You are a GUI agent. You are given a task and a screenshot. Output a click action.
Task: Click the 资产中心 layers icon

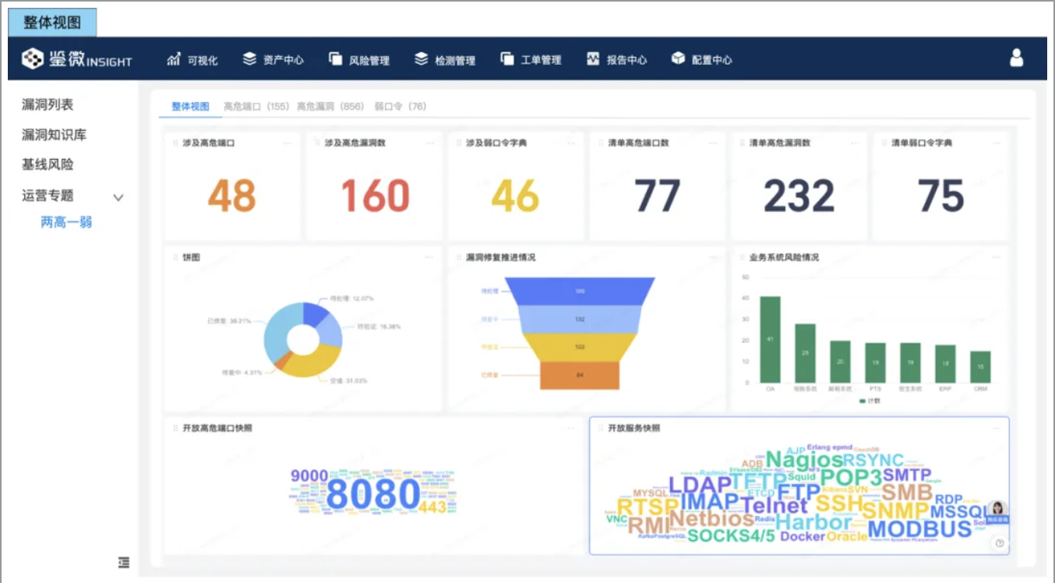[249, 59]
